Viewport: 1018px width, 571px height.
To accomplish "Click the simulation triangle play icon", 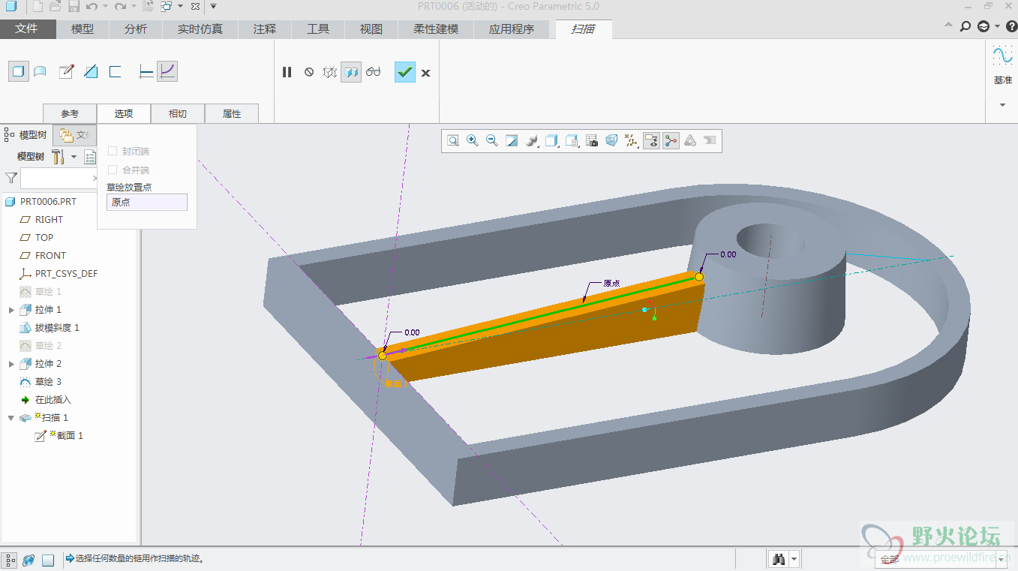I will [690, 140].
